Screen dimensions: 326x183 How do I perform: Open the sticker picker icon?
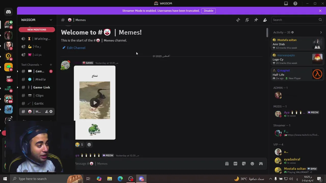(244, 164)
